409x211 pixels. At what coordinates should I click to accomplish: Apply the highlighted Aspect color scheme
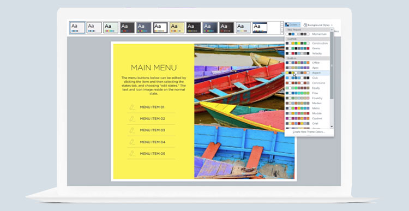point(307,73)
